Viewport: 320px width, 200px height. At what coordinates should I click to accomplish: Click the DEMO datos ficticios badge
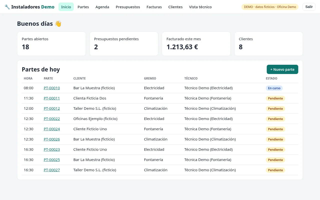point(270,7)
